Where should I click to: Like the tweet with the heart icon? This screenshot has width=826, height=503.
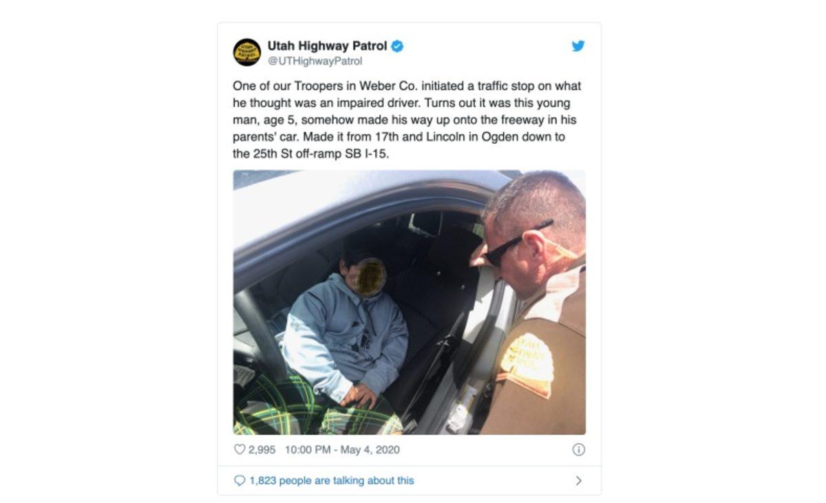[x=240, y=450]
